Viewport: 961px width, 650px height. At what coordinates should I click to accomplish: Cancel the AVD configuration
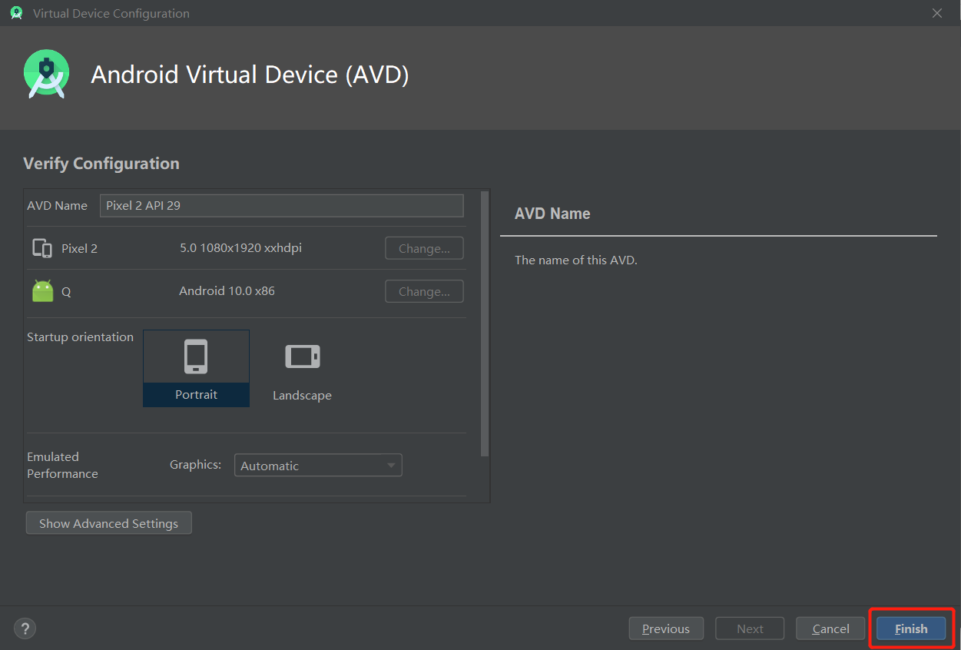coord(830,628)
